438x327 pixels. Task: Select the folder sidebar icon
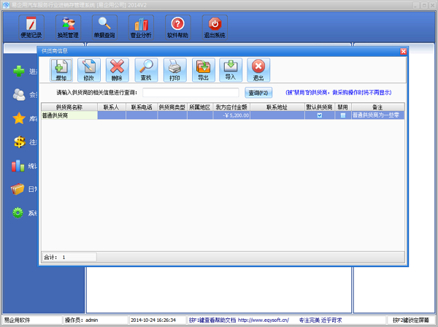pyautogui.click(x=18, y=189)
